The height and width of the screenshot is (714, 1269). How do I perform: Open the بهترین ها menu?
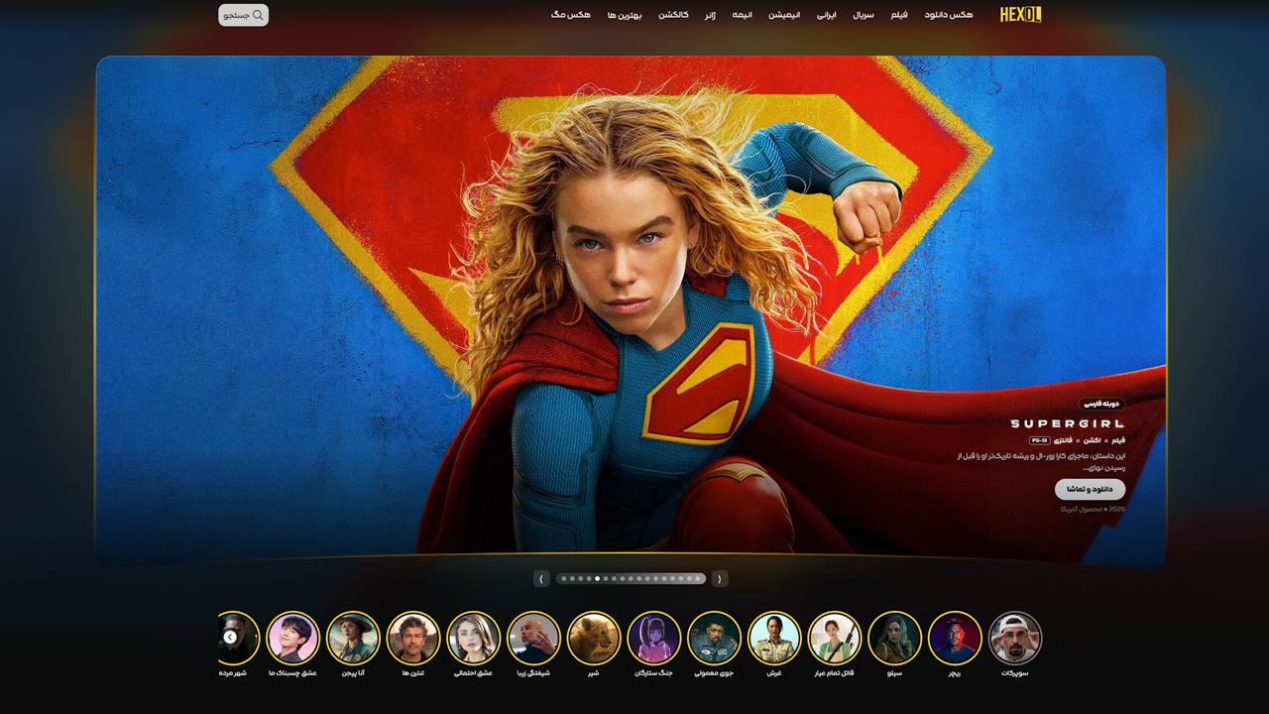625,15
